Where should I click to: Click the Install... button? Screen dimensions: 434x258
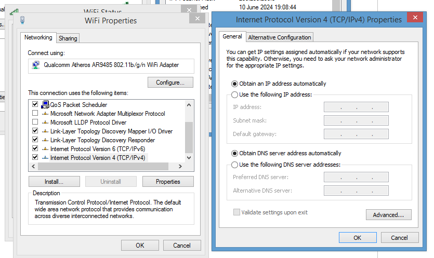(54, 182)
